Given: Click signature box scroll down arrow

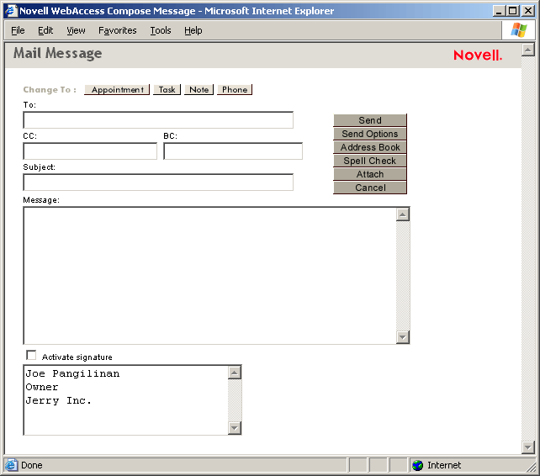Looking at the screenshot, I should click(x=235, y=428).
